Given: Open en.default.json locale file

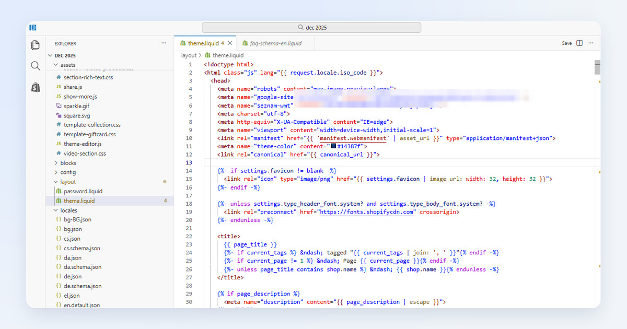Looking at the screenshot, I should coord(82,305).
